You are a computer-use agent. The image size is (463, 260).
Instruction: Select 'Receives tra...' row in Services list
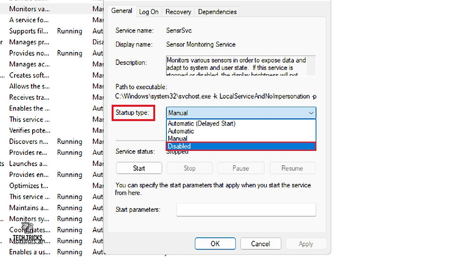51,97
